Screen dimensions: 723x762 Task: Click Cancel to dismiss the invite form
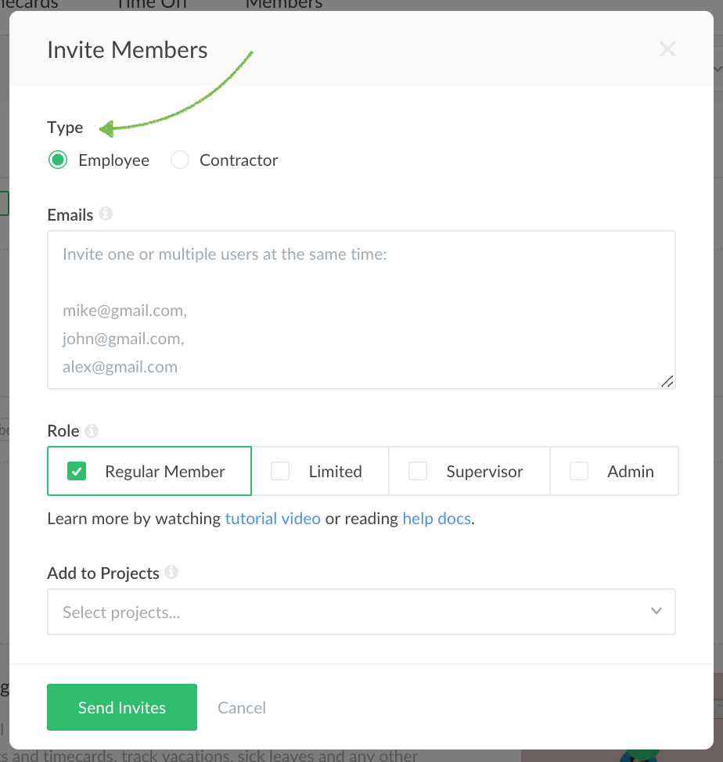point(242,707)
